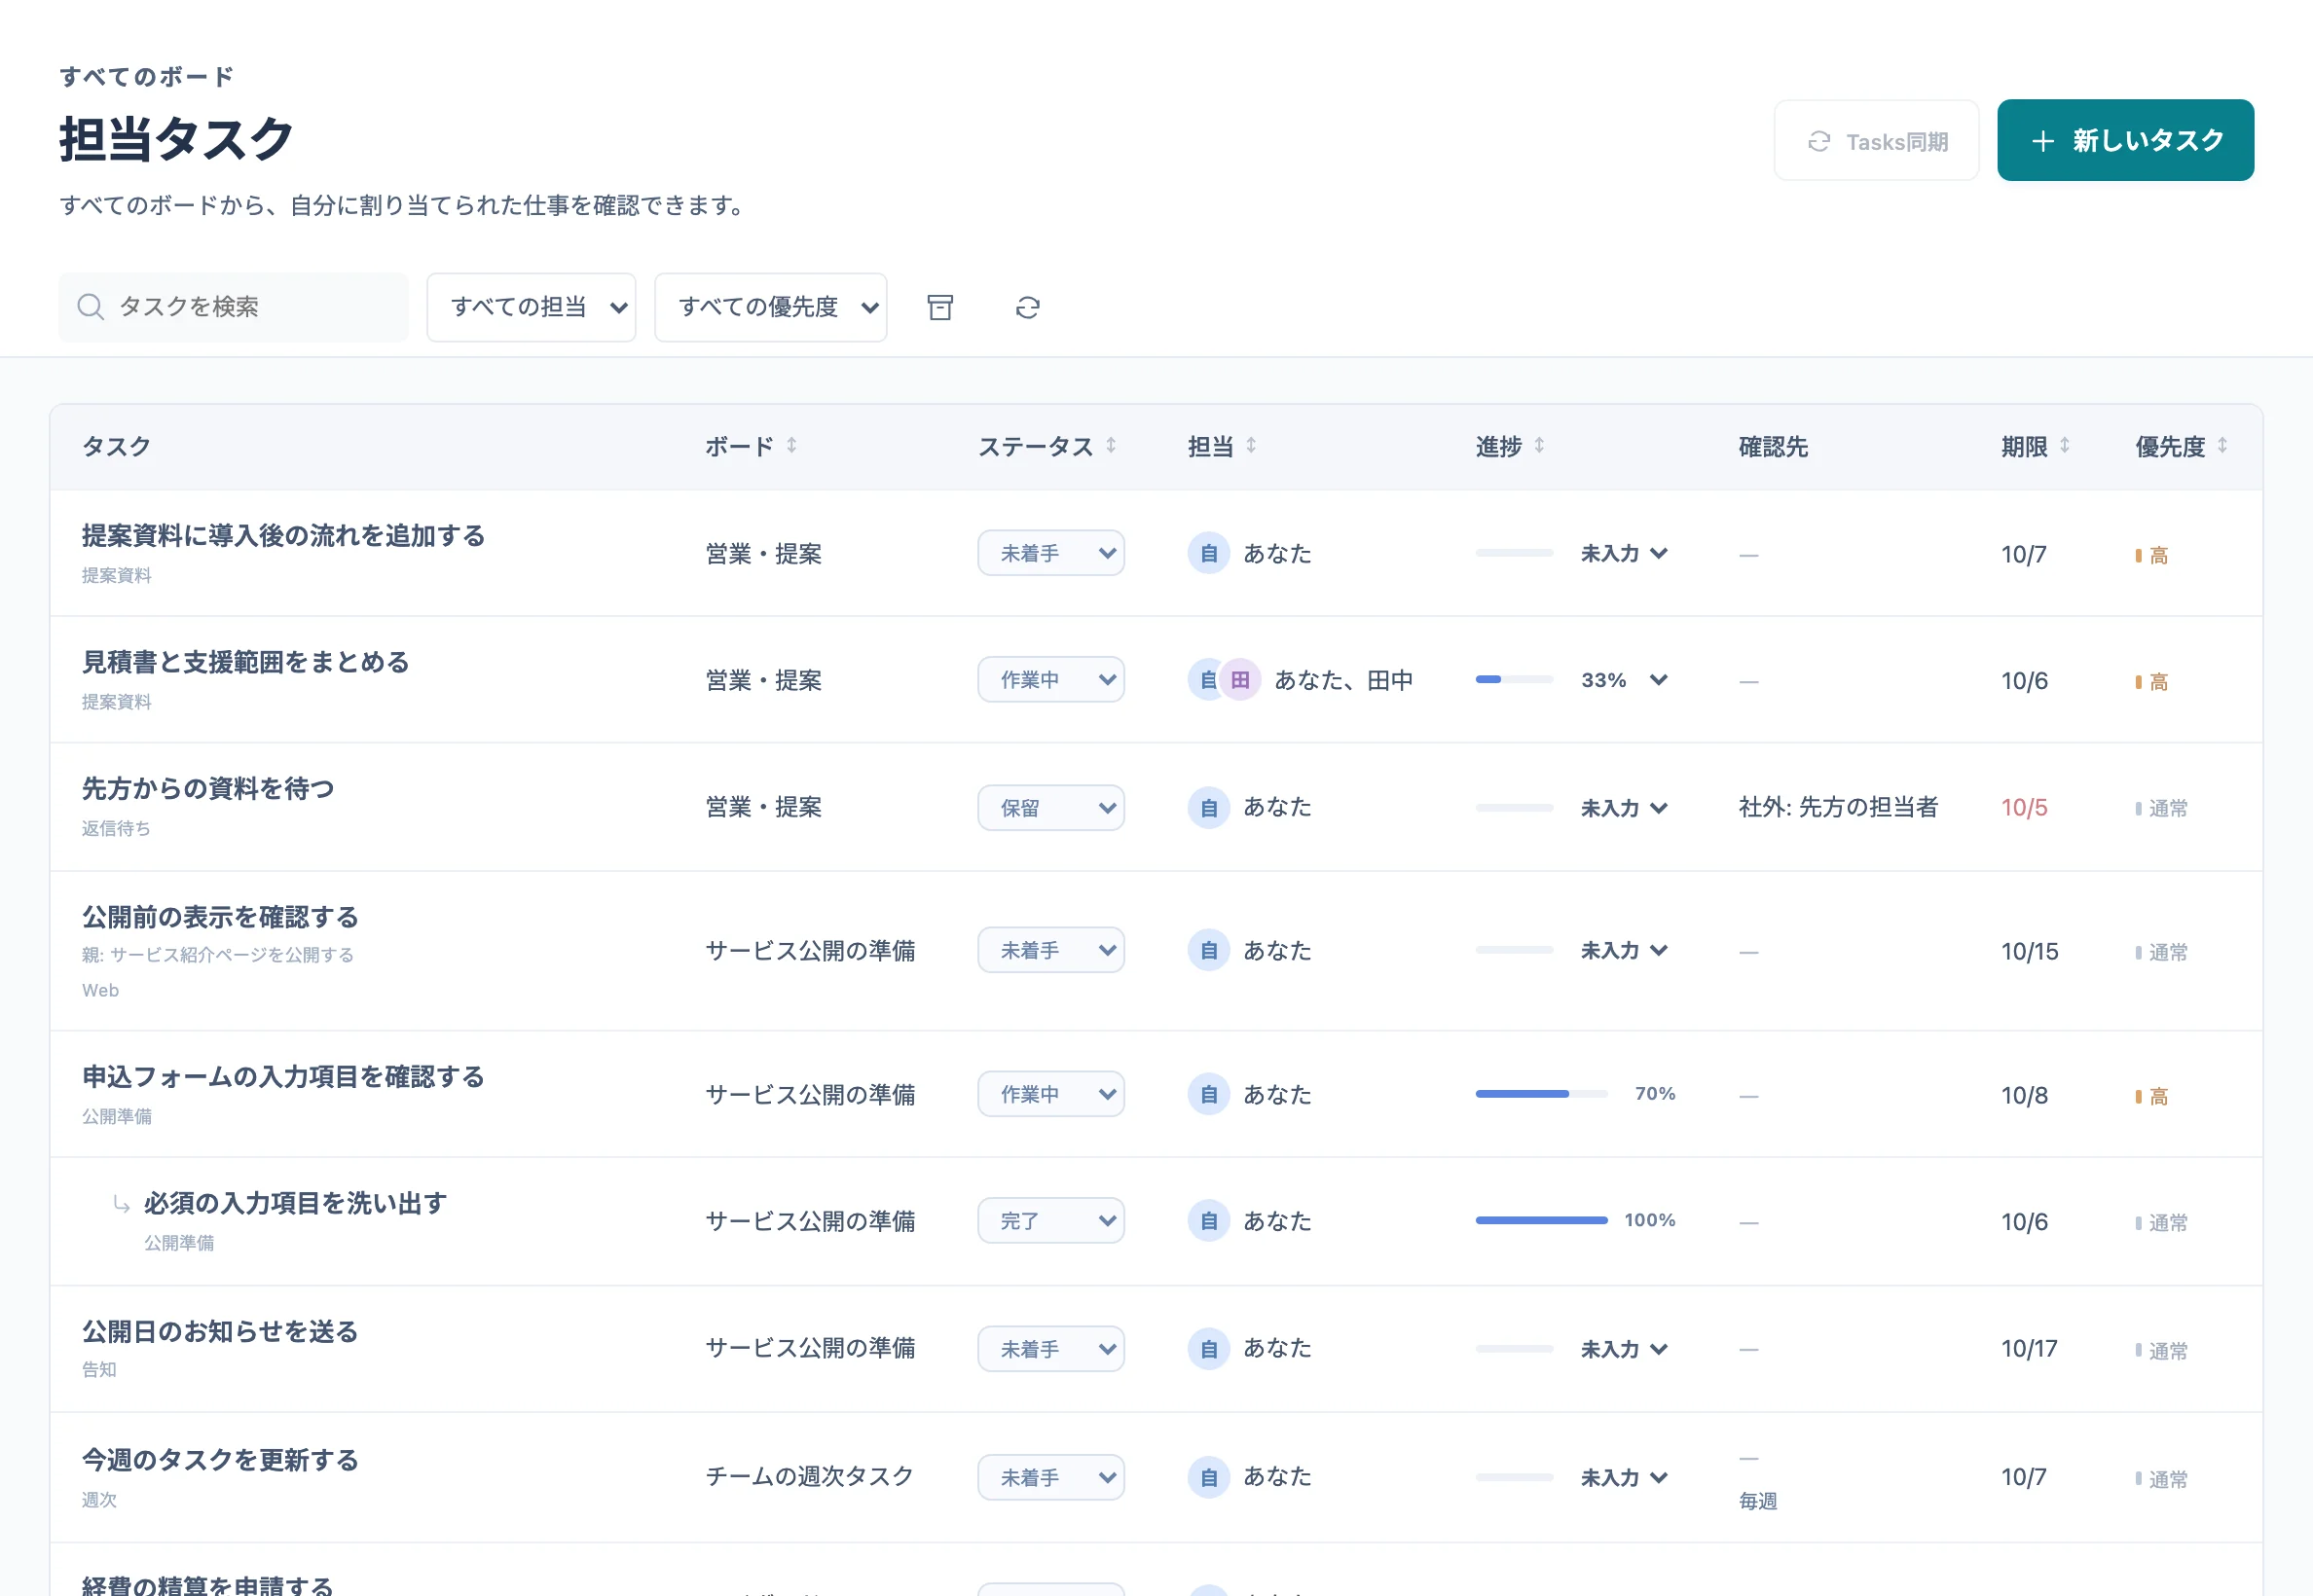Viewport: 2313px width, 1596px height.
Task: Click the magnifier icon in the search field
Action: point(90,306)
